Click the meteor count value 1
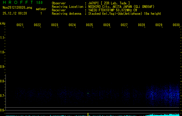Viewport: 182px width, 116px height. 41,13
